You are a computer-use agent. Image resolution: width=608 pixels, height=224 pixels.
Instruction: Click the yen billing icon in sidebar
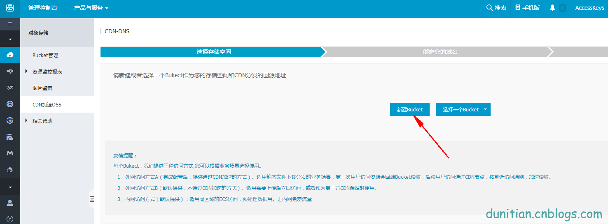[x=10, y=219]
